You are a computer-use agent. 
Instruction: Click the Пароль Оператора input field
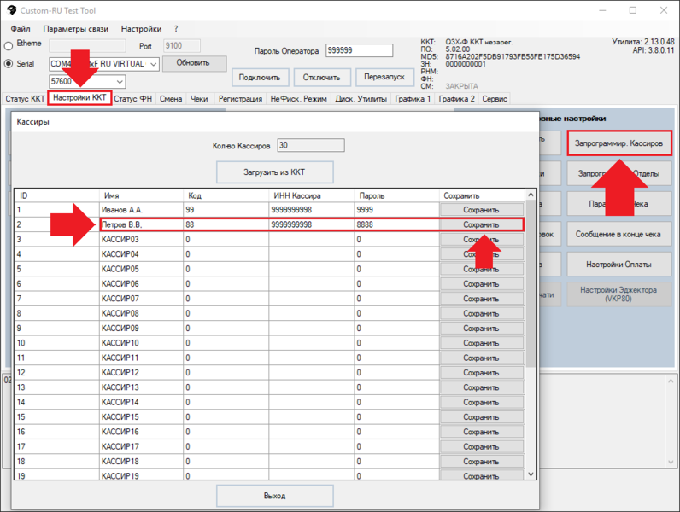pos(359,51)
